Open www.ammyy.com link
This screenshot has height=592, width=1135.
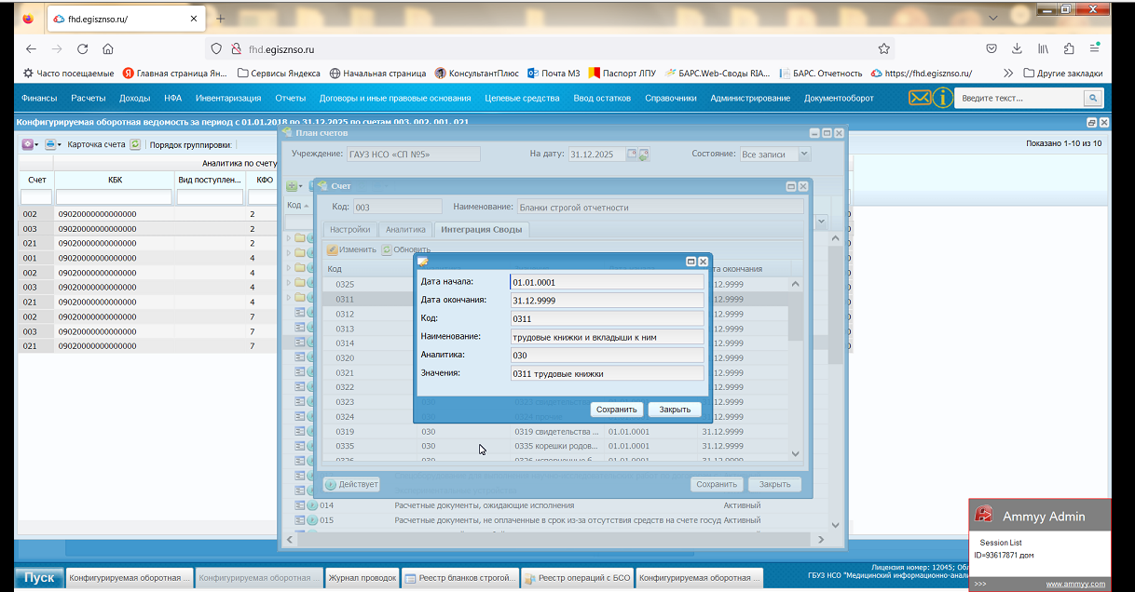pyautogui.click(x=1075, y=584)
